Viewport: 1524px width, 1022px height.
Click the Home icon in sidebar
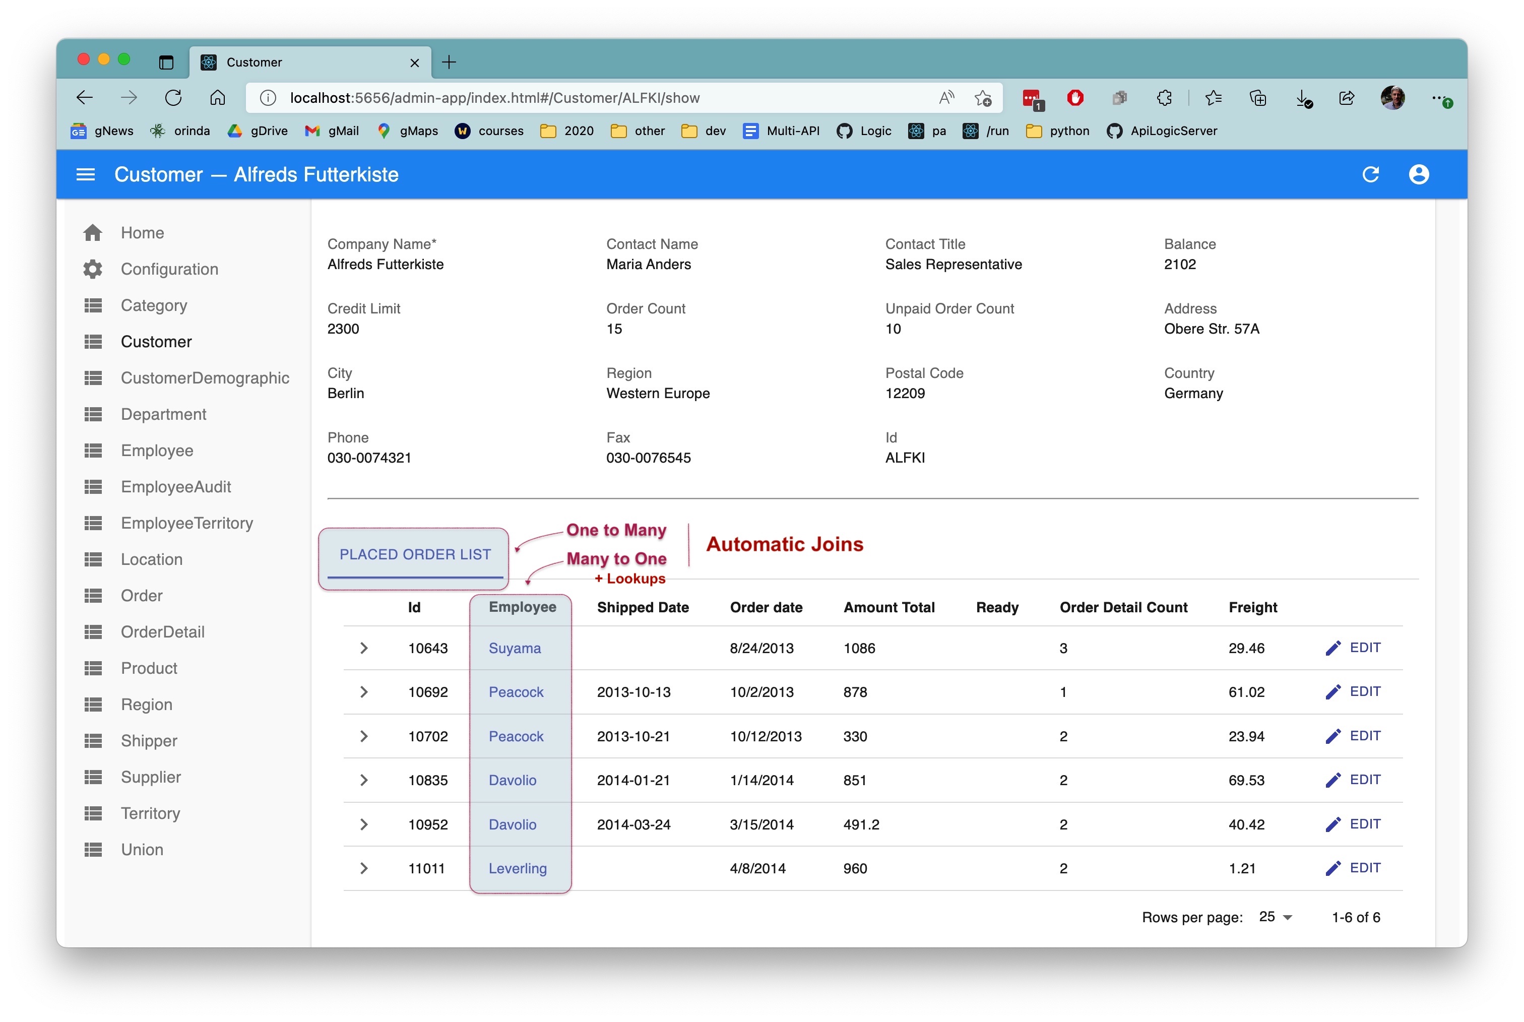point(93,233)
